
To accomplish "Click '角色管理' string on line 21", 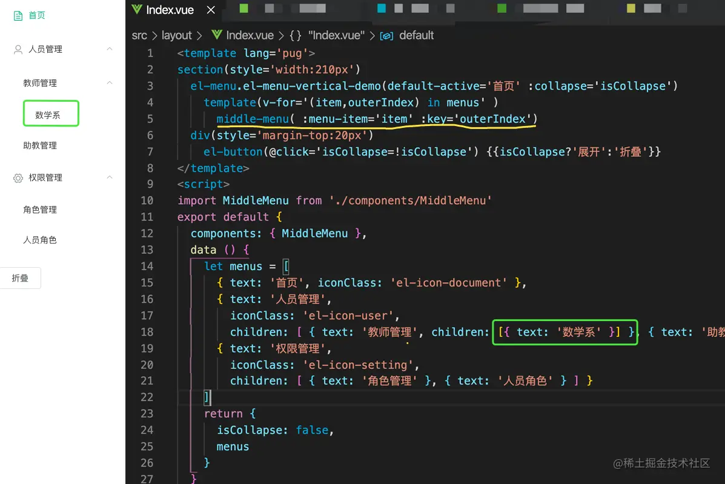I will point(389,380).
